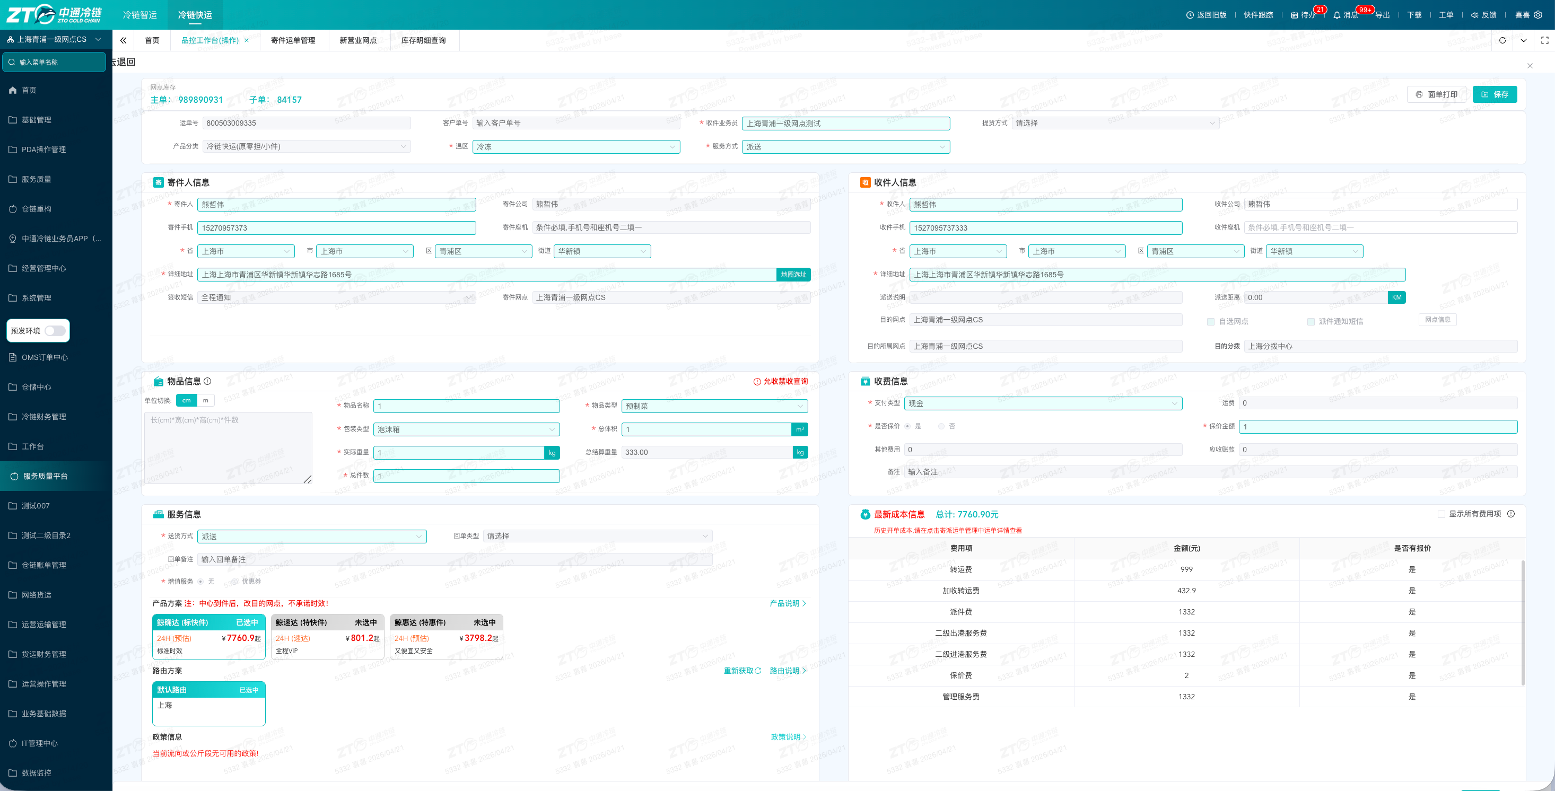Screen dimensions: 1555x791
Task: Click the refresh icon on tab bar
Action: tap(1502, 40)
